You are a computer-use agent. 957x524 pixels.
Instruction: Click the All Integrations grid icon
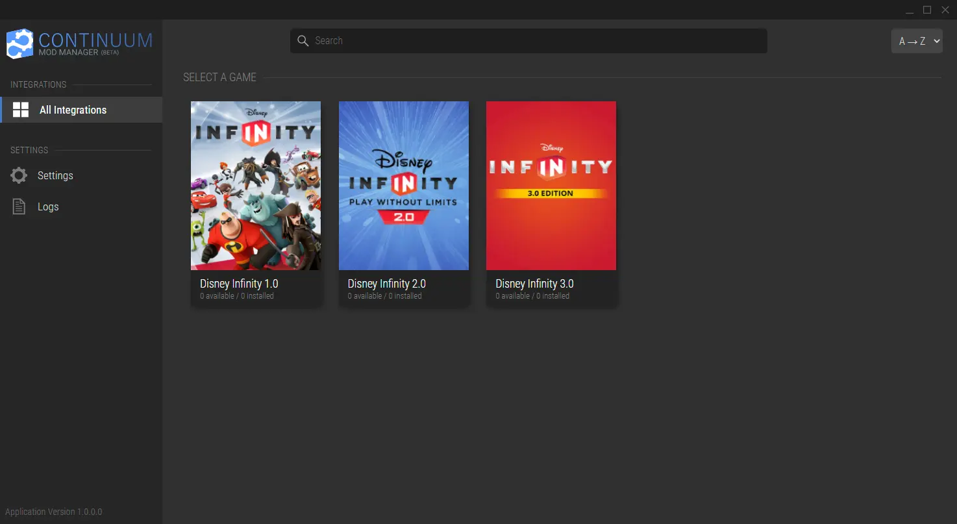coord(21,110)
